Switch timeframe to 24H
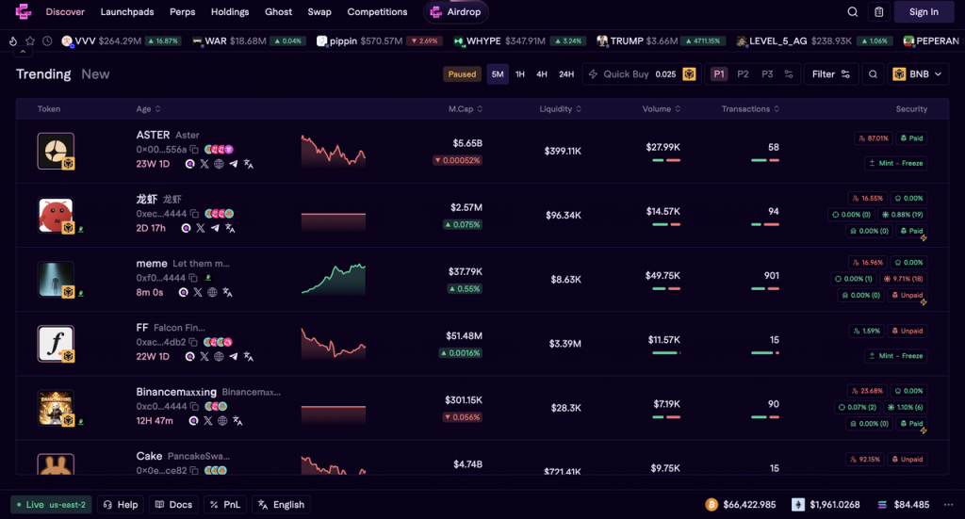 pyautogui.click(x=566, y=74)
